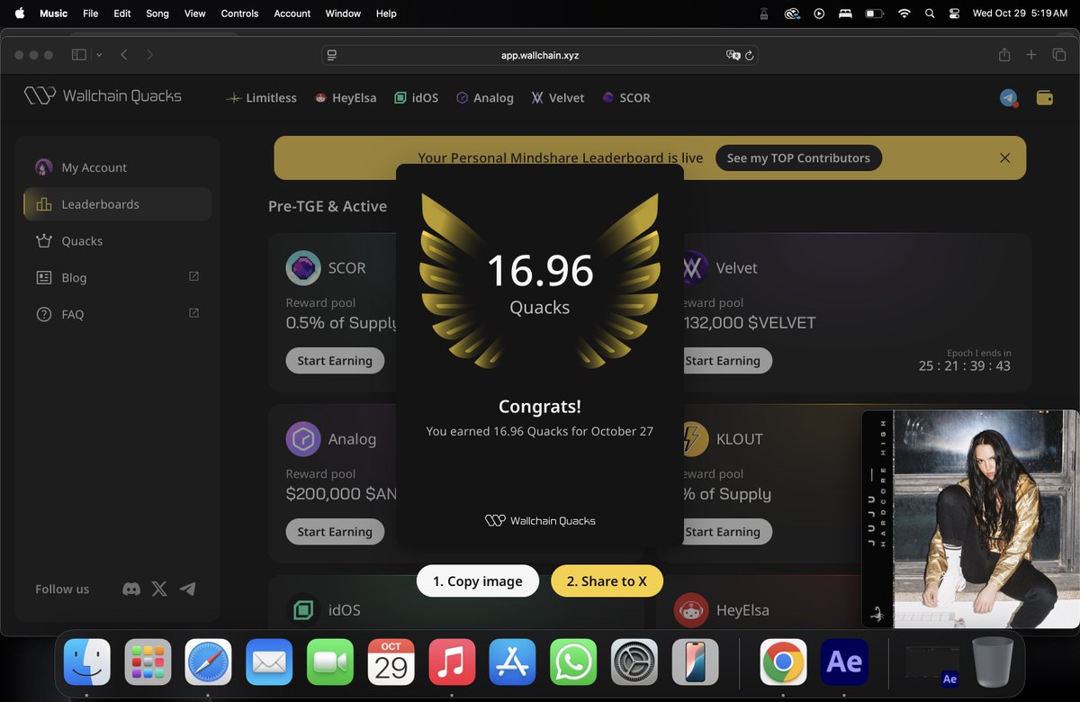Open the Account menu in menu bar
The width and height of the screenshot is (1080, 702).
click(x=292, y=13)
